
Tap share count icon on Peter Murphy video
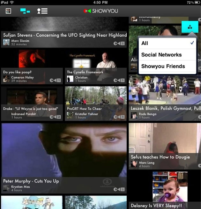(x=119, y=189)
